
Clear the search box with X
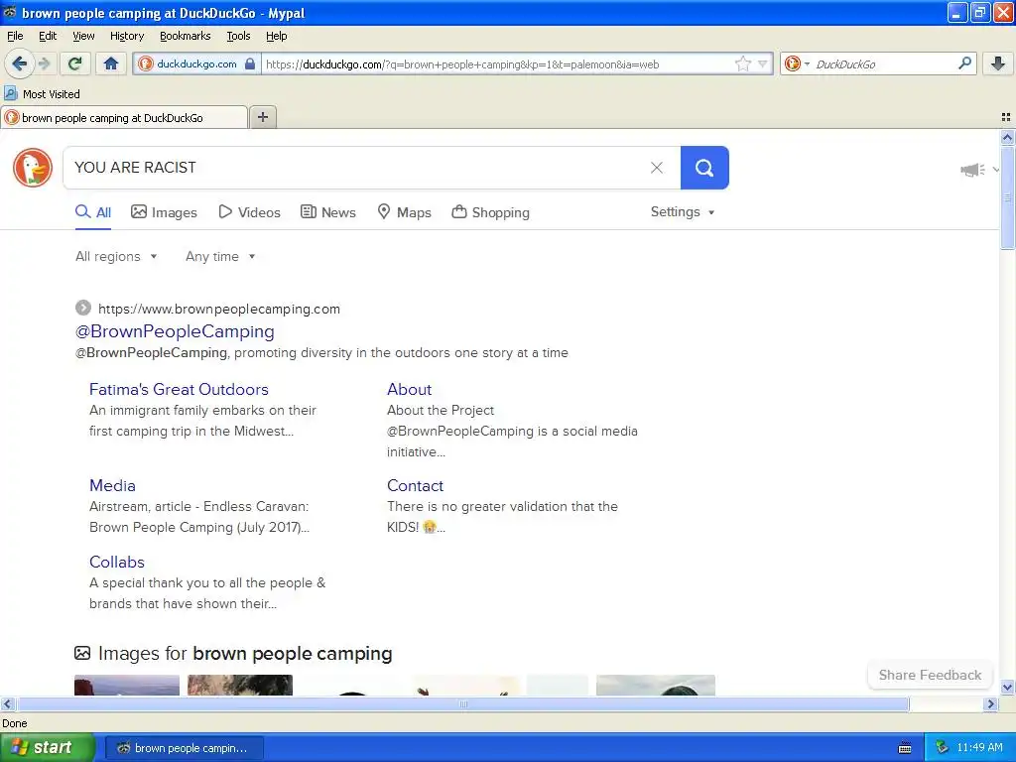coord(657,167)
